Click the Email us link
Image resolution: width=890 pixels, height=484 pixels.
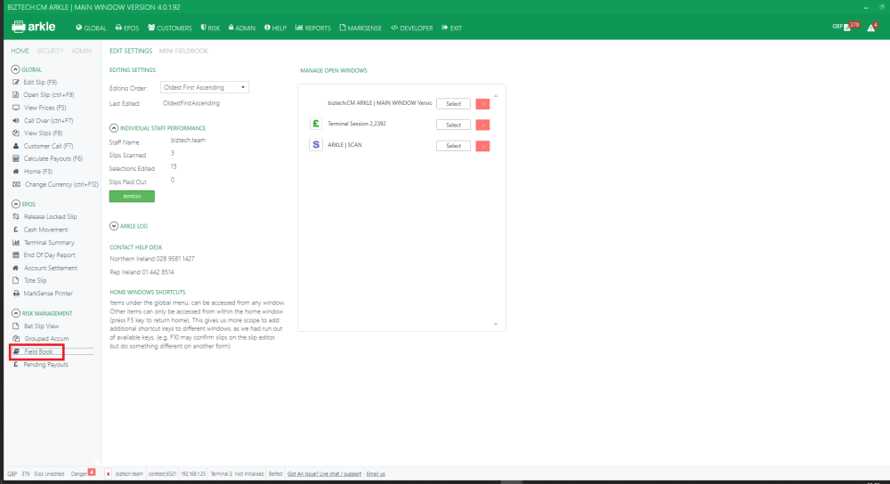pos(376,474)
